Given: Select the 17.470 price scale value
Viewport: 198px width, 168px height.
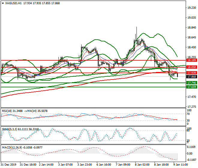Looking at the screenshot, I should tap(192, 97).
